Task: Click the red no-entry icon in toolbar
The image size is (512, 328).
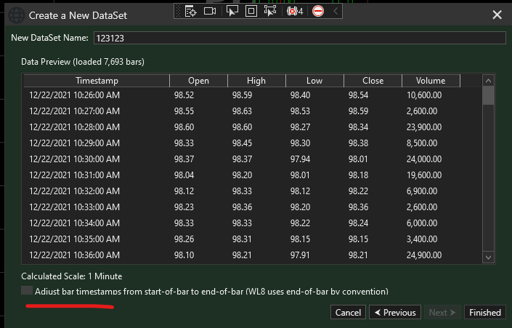Action: (317, 11)
